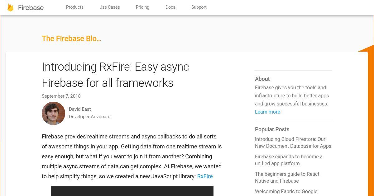
Task: Click the dark code image below article
Action: click(132, 191)
